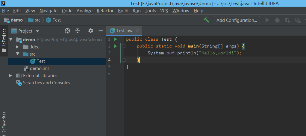Viewport: 306px width, 136px height.
Task: Click 'src' in the navigation breadcrumb
Action: 38,20
